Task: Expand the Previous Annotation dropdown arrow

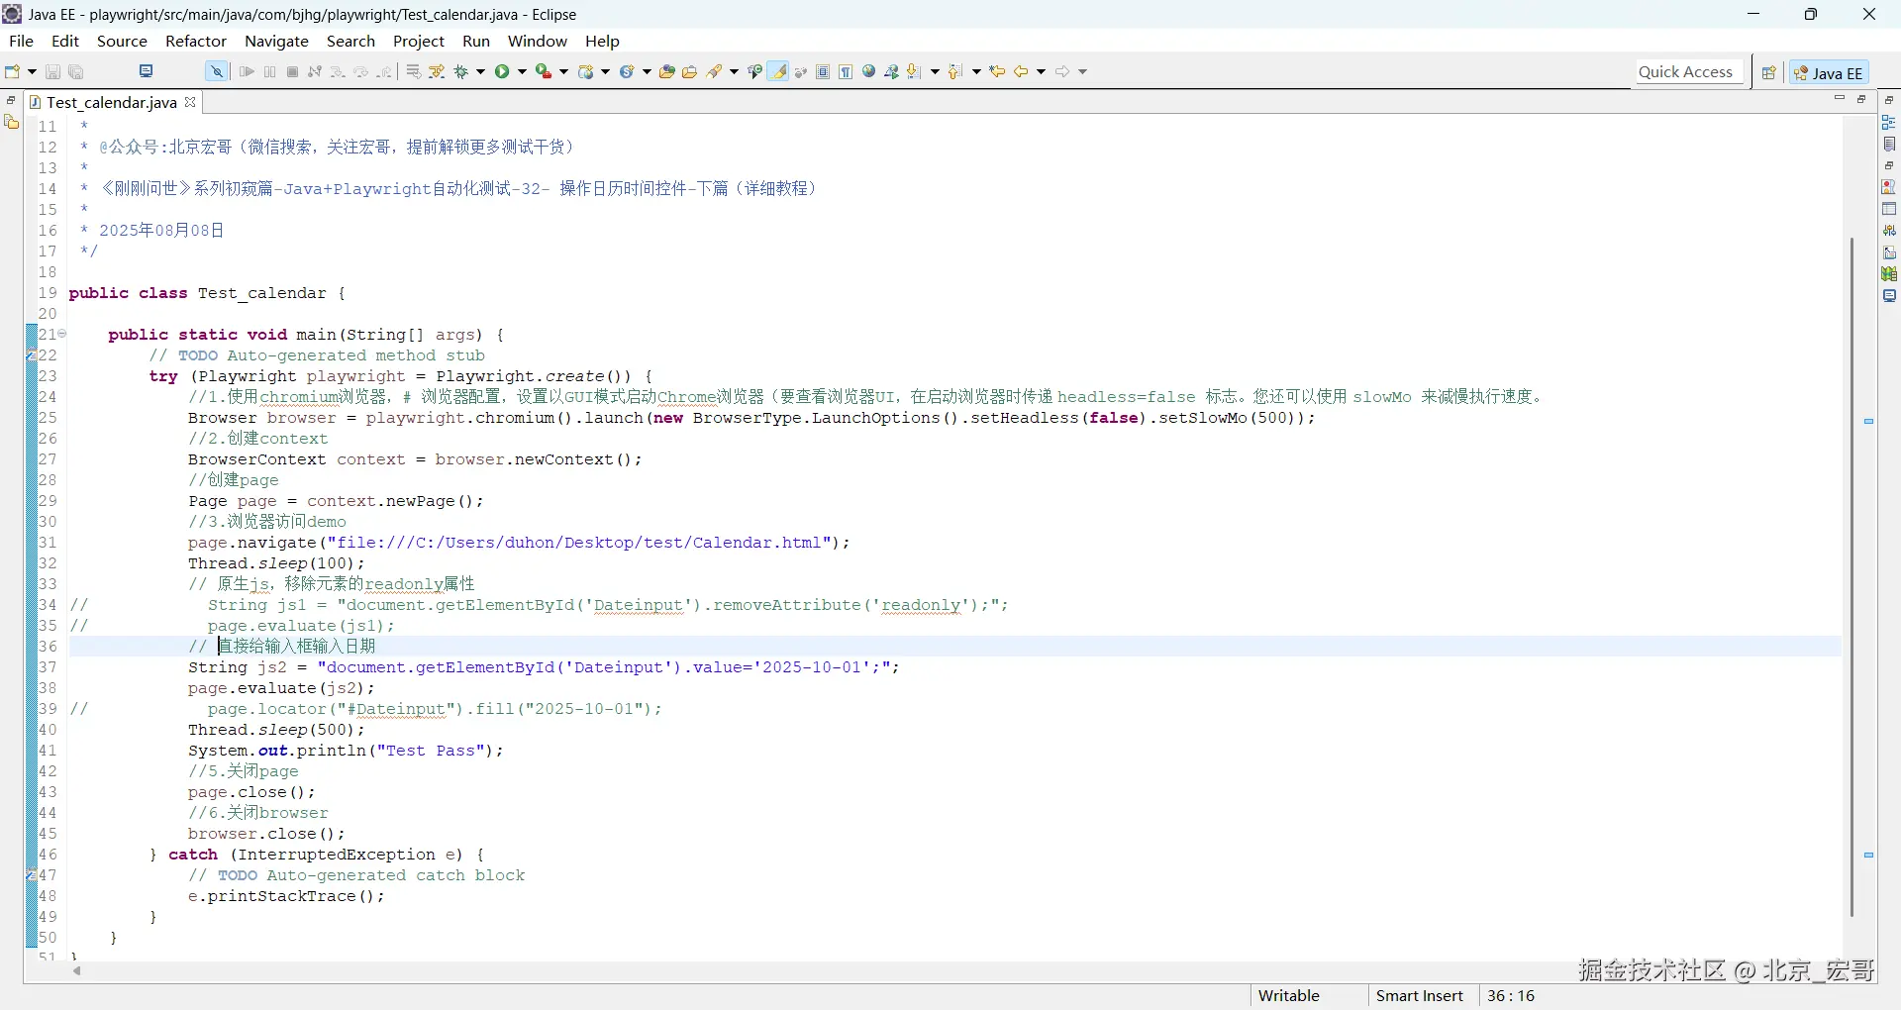Action: pyautogui.click(x=976, y=71)
